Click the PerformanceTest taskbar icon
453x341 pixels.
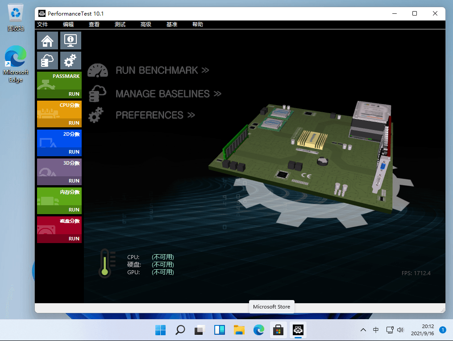pos(298,330)
